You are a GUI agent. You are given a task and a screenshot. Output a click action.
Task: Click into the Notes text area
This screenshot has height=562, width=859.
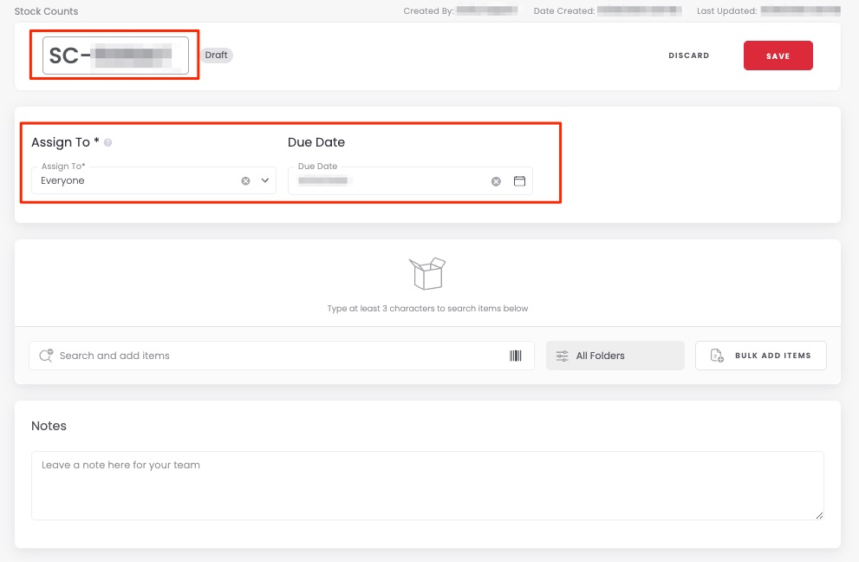(x=427, y=485)
